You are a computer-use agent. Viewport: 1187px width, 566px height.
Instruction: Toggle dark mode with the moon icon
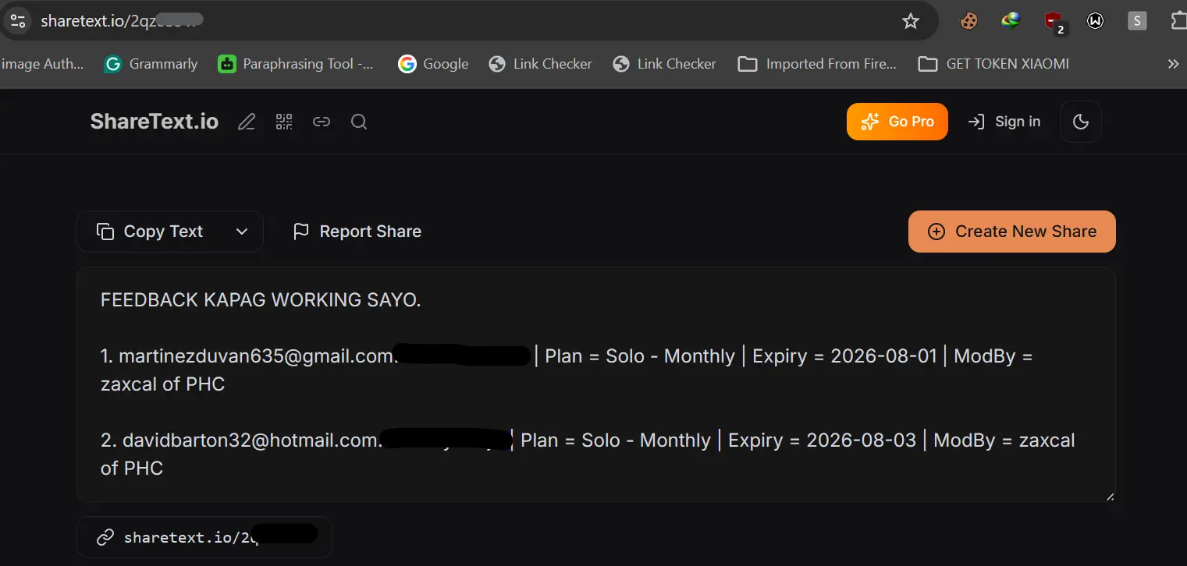1081,122
